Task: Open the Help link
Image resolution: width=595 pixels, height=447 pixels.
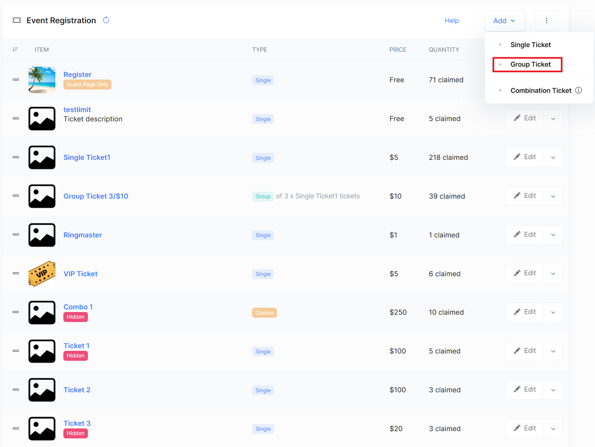Action: click(x=452, y=21)
